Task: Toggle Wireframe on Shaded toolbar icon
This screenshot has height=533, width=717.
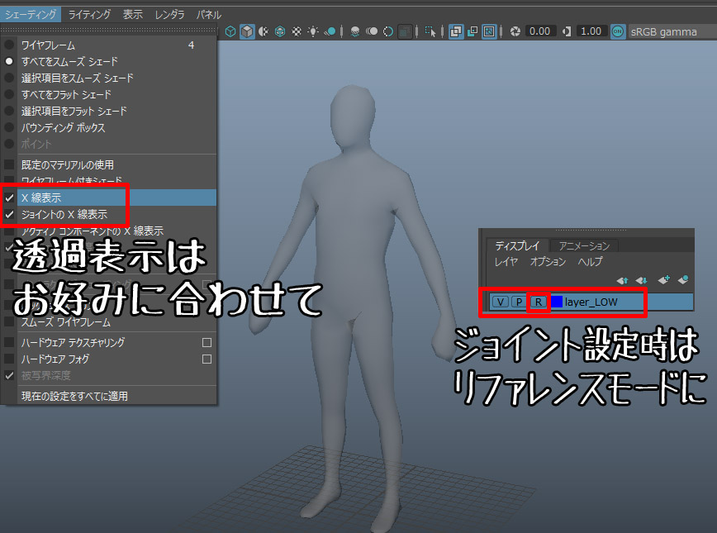Action: tap(280, 31)
